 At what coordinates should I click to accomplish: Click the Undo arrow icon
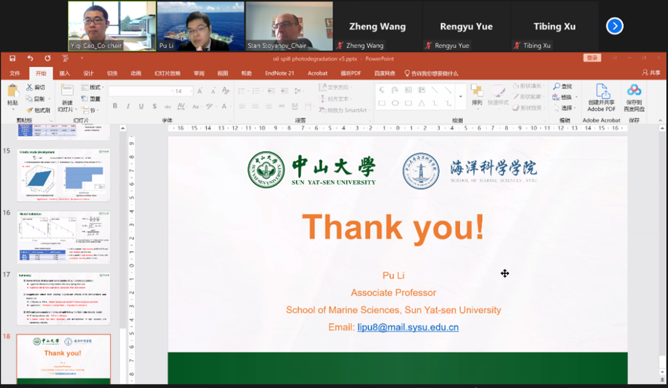pos(29,58)
